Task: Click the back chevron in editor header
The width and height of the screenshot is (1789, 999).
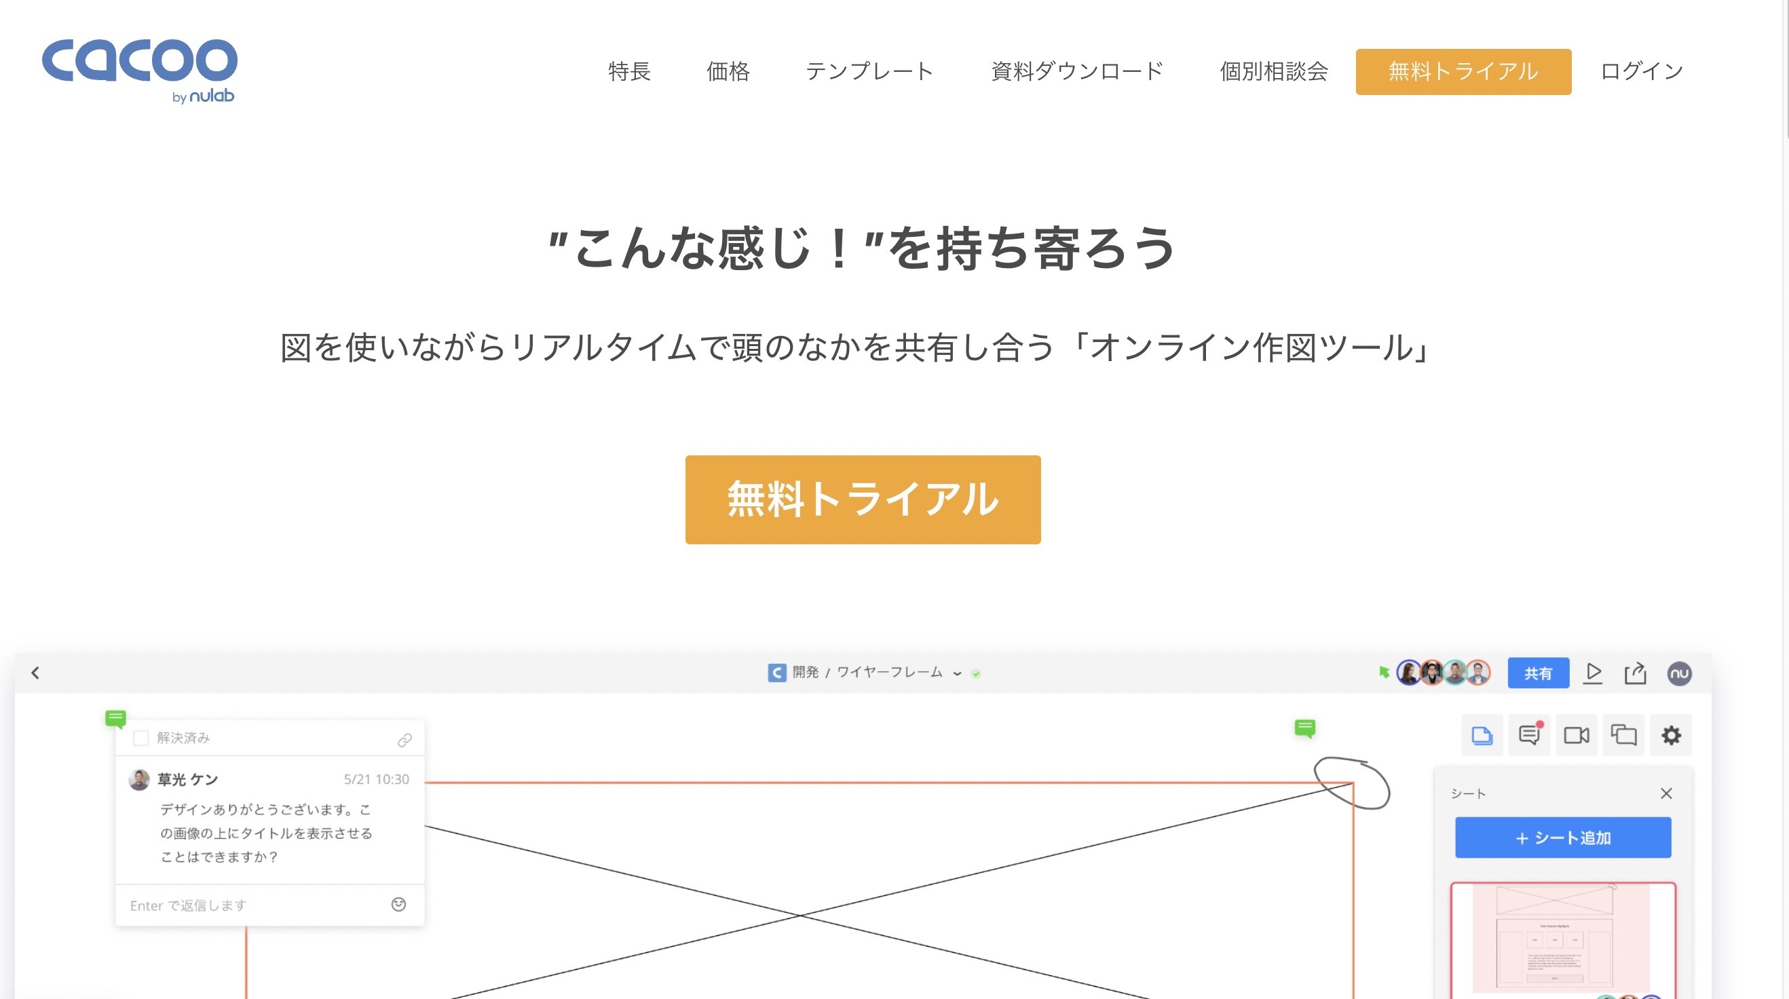Action: click(x=35, y=673)
